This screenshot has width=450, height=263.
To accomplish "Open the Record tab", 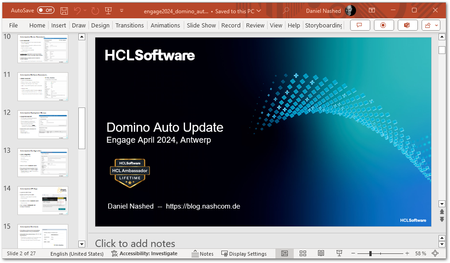I will click(231, 25).
